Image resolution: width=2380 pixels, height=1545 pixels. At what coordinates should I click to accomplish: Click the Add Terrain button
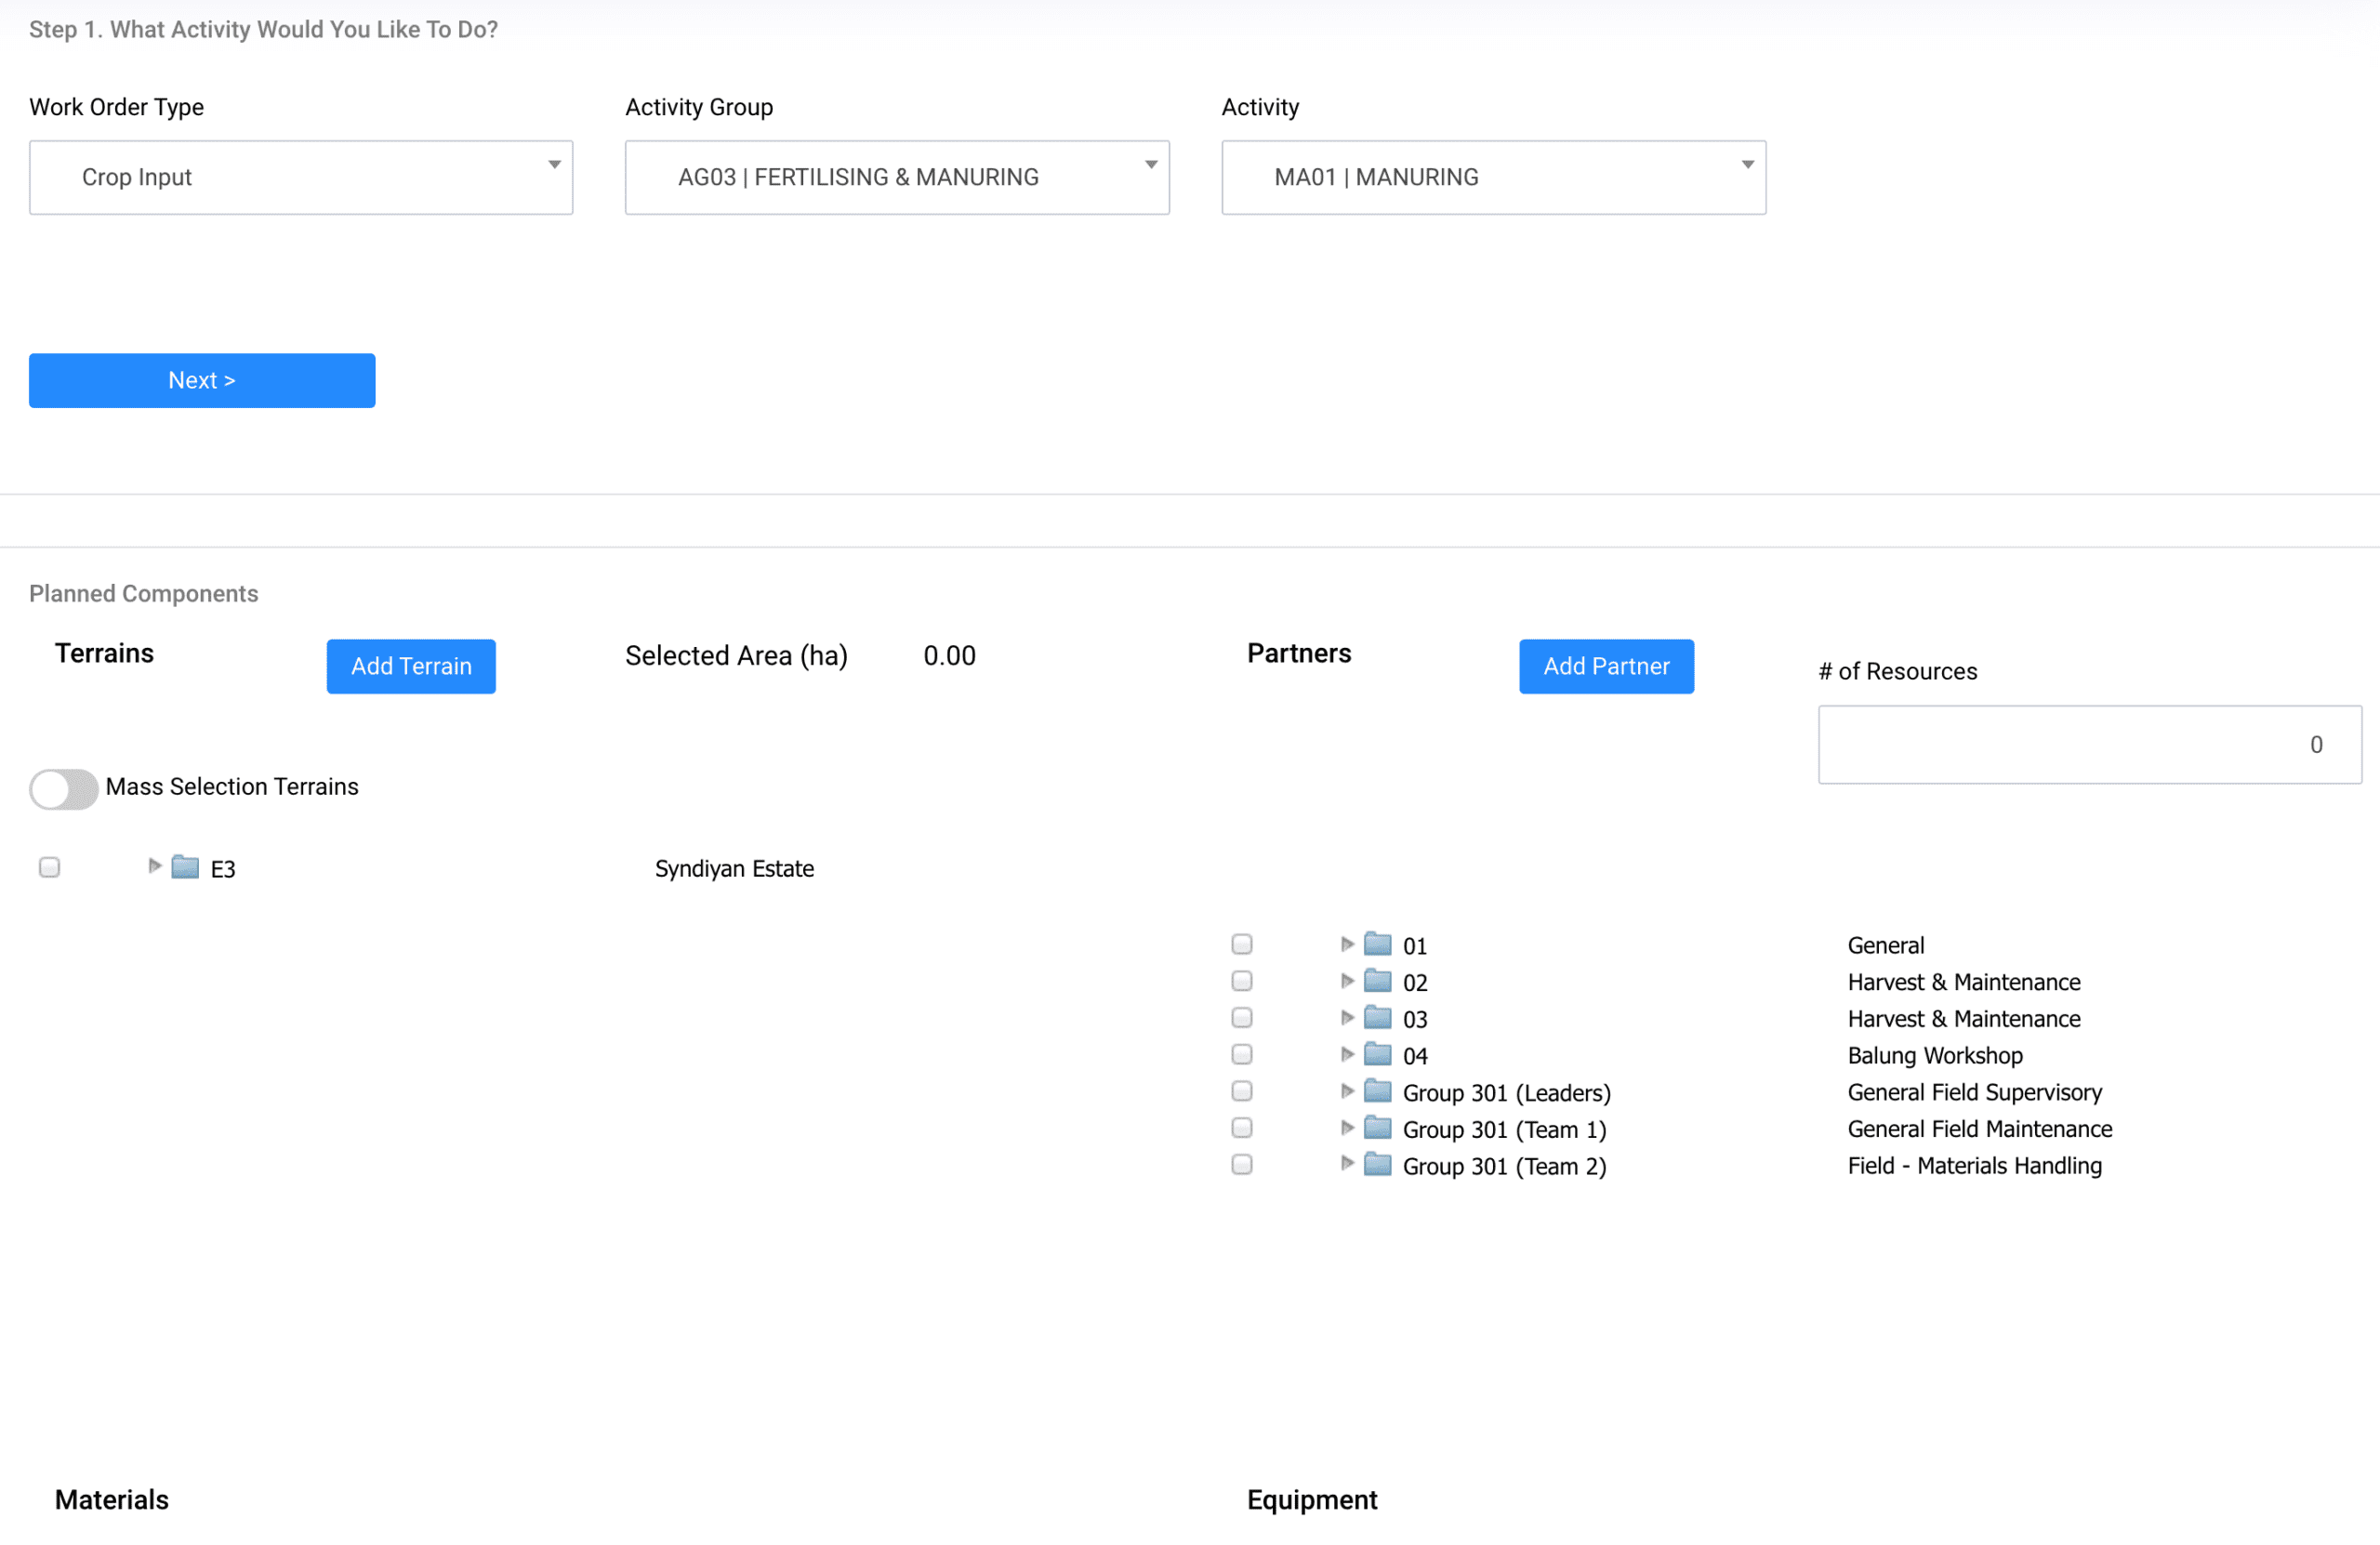[411, 666]
